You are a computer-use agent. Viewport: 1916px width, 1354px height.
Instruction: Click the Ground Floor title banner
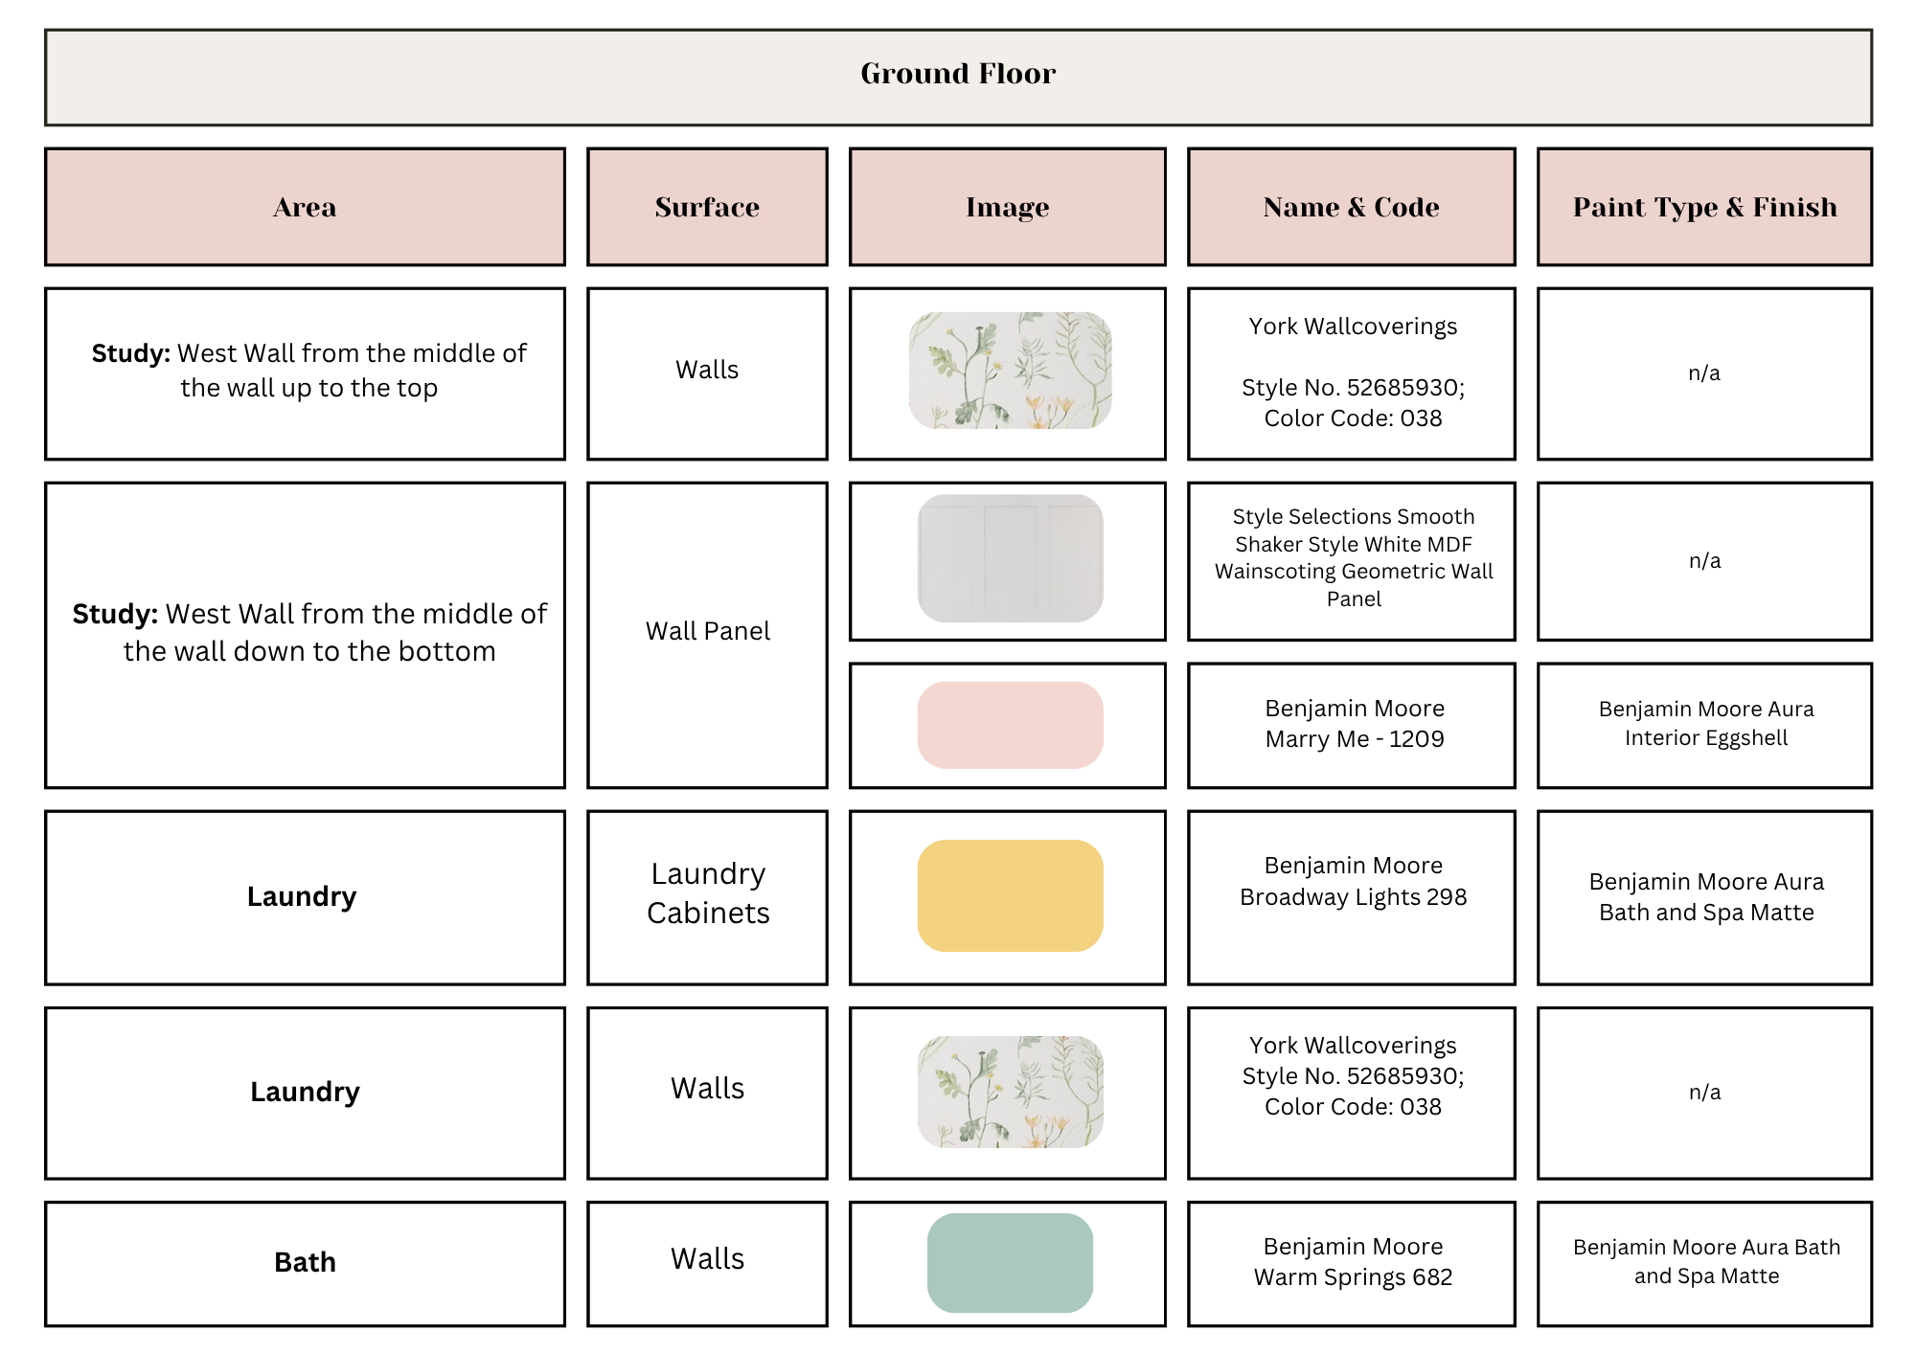coord(958,78)
